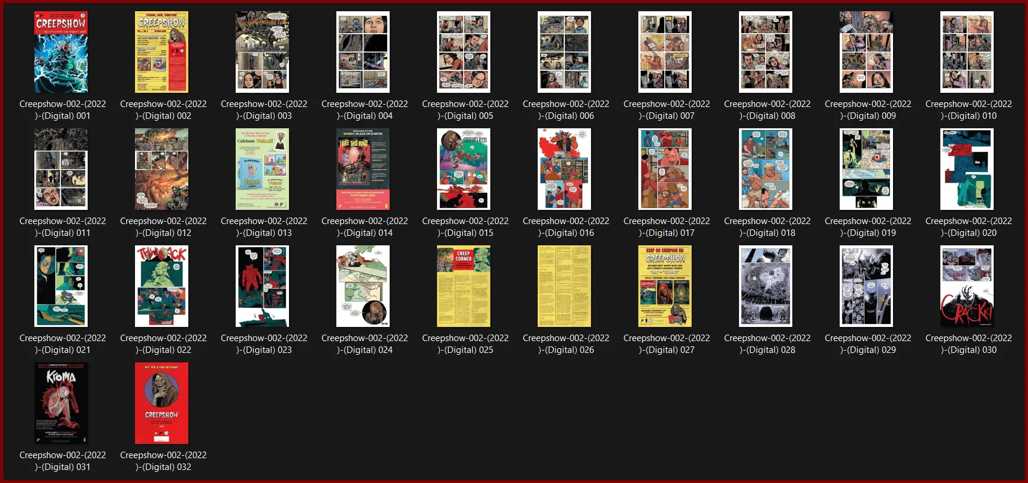Click file name ending in Digital 017
Viewport: 1028px width, 483px height.
click(667, 227)
